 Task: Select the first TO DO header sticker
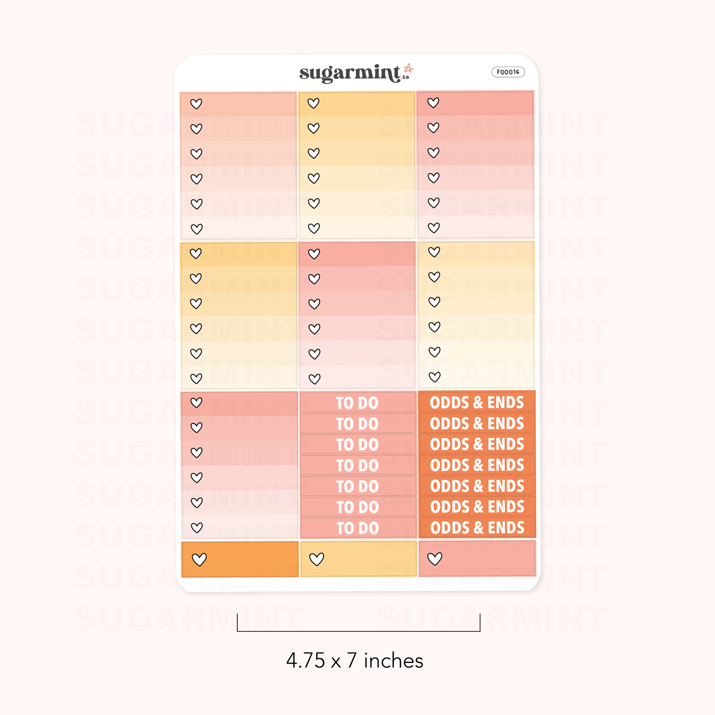[x=357, y=403]
